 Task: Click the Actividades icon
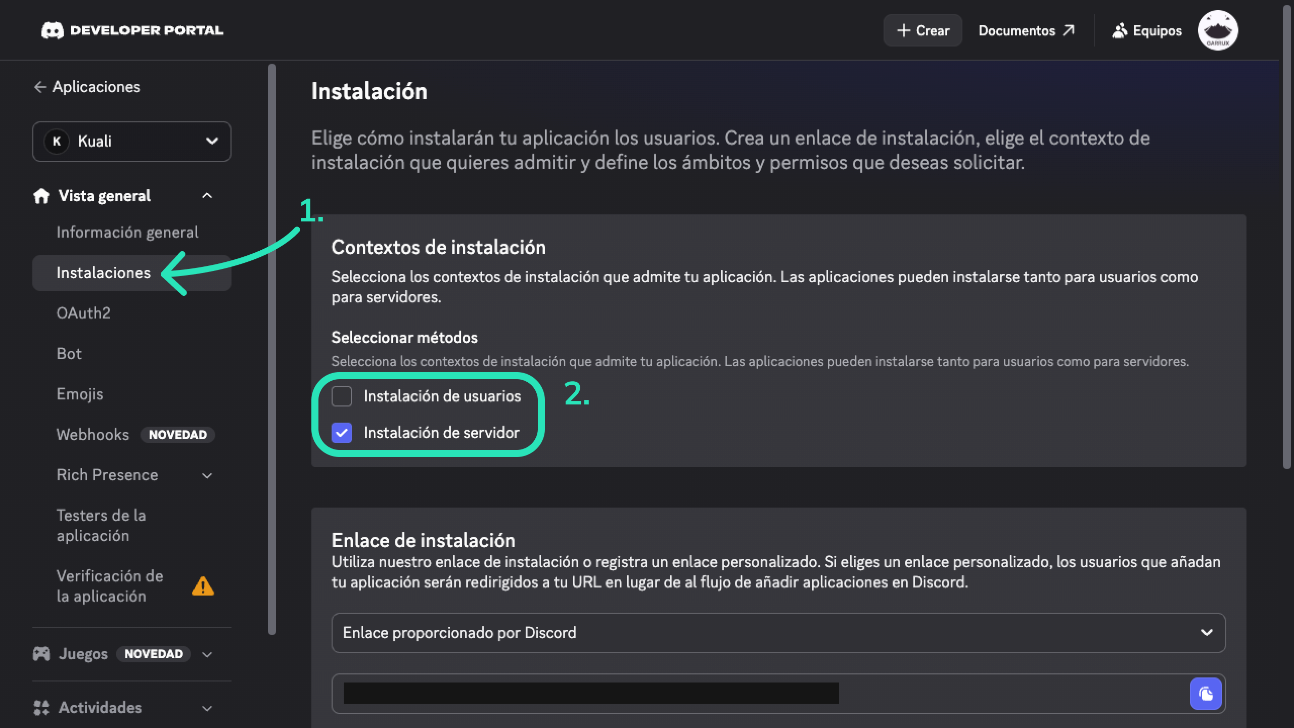[x=41, y=707]
